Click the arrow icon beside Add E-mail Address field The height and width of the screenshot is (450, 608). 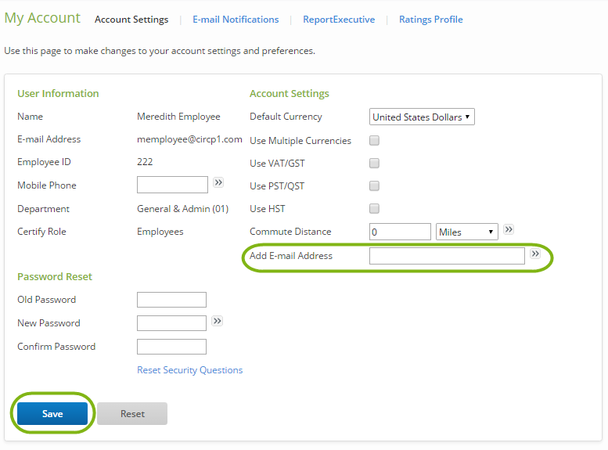(x=535, y=254)
